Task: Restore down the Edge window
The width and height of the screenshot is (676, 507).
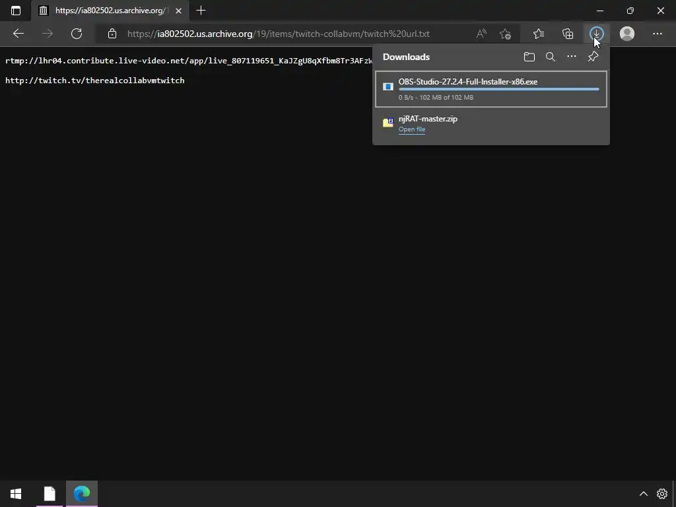Action: 630,11
